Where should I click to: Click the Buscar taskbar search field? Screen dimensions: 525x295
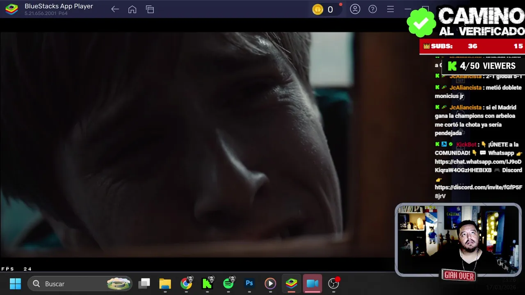point(80,284)
